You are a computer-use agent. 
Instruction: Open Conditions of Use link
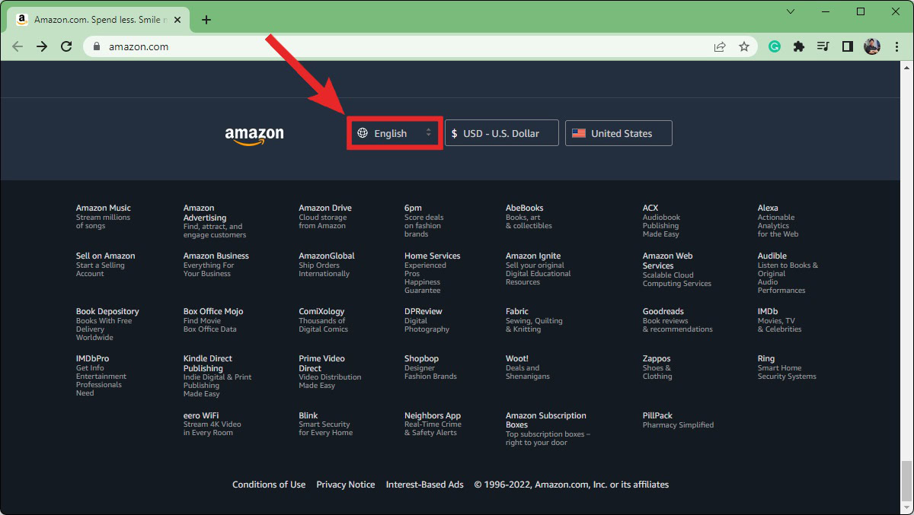269,485
